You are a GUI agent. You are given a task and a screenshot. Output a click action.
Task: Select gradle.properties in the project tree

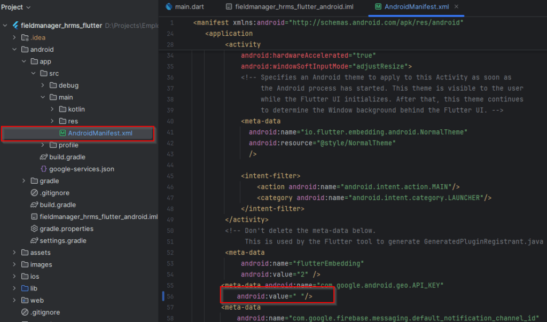[66, 229]
